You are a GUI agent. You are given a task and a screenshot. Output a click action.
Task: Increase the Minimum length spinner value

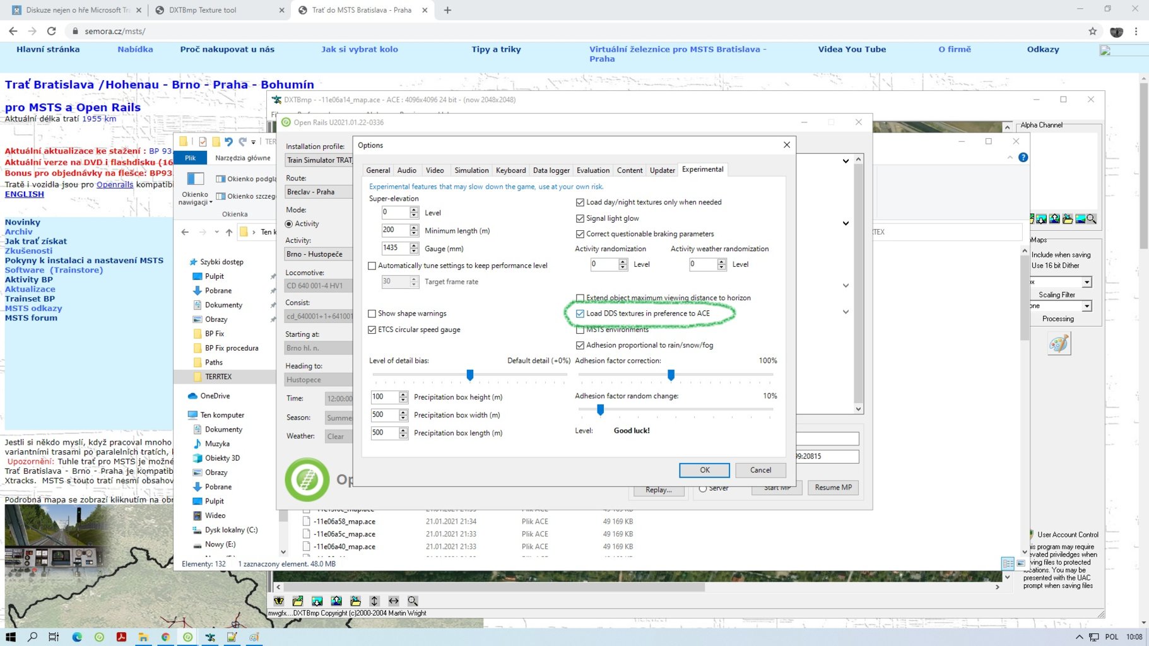coord(414,227)
